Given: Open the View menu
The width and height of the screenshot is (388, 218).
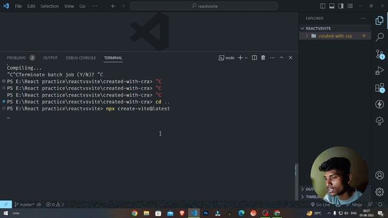Looking at the screenshot, I should tap(69, 6).
